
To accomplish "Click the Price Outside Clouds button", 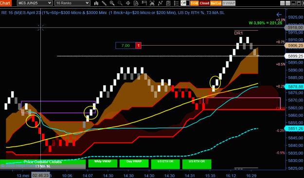I will [43, 162].
